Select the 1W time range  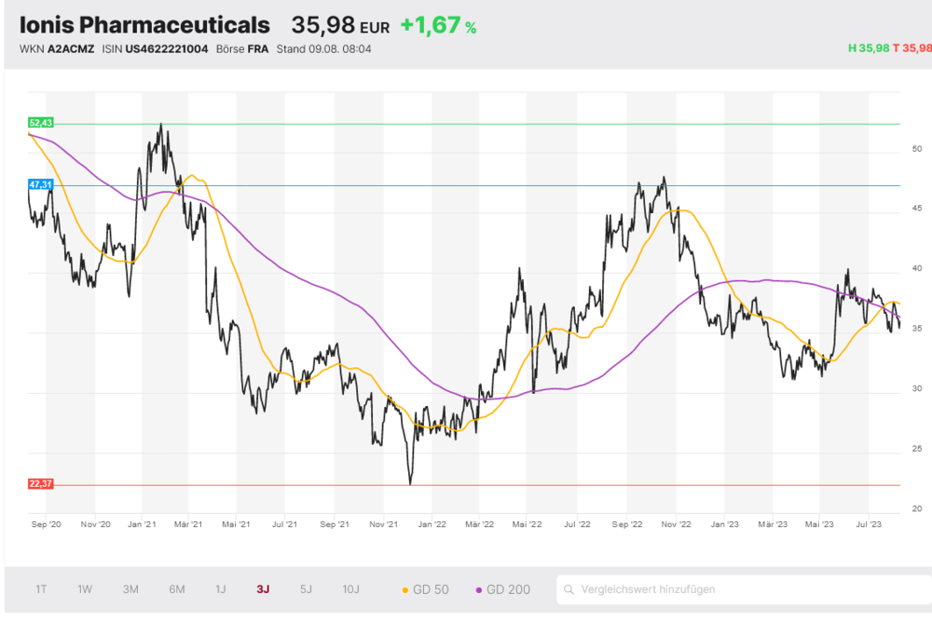tap(85, 589)
